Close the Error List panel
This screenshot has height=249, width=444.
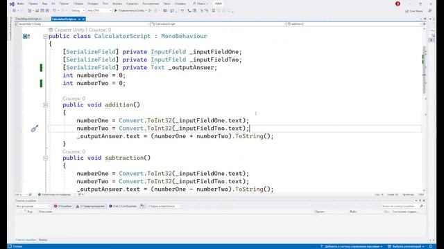(x=424, y=201)
